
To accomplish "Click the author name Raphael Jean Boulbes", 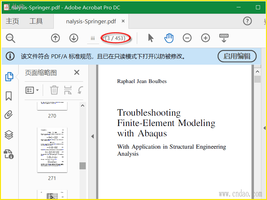I will 142,81.
